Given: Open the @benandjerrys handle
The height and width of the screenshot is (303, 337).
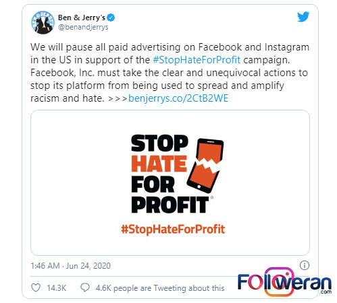Looking at the screenshot, I should pyautogui.click(x=83, y=27).
